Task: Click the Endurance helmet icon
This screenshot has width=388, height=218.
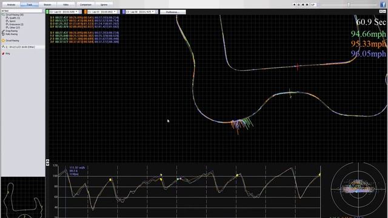Action: pos(7,24)
